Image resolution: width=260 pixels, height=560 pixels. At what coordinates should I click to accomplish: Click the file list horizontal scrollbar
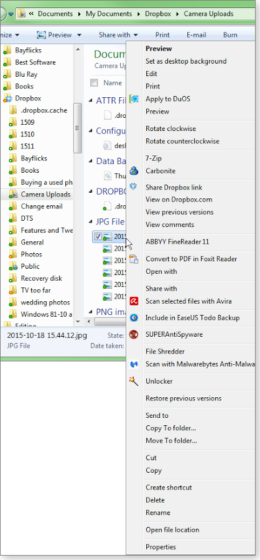point(111,322)
